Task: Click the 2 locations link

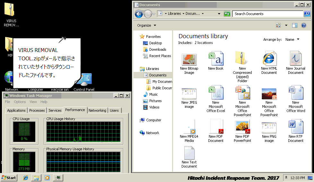Action: pos(204,43)
